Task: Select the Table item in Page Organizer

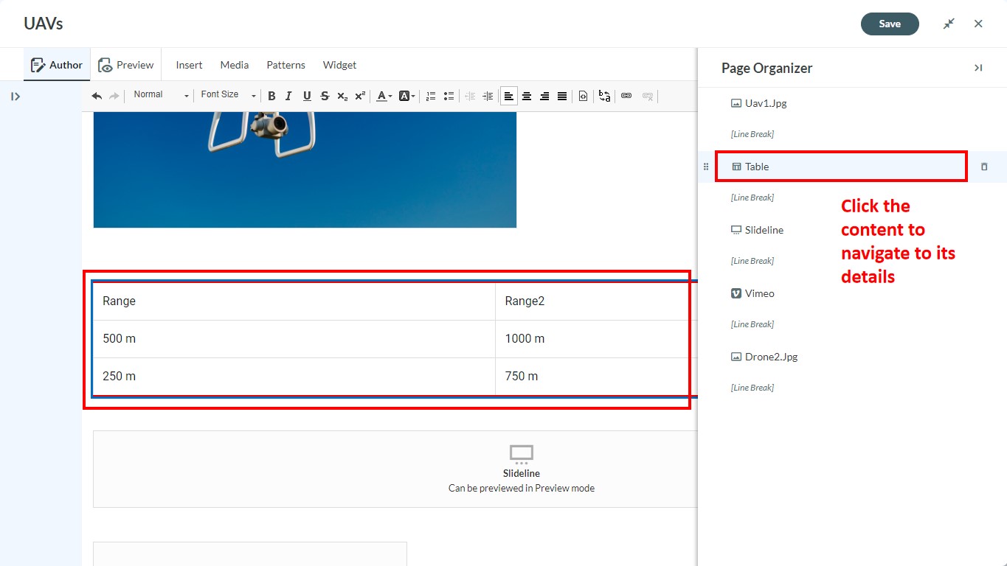Action: pyautogui.click(x=841, y=167)
